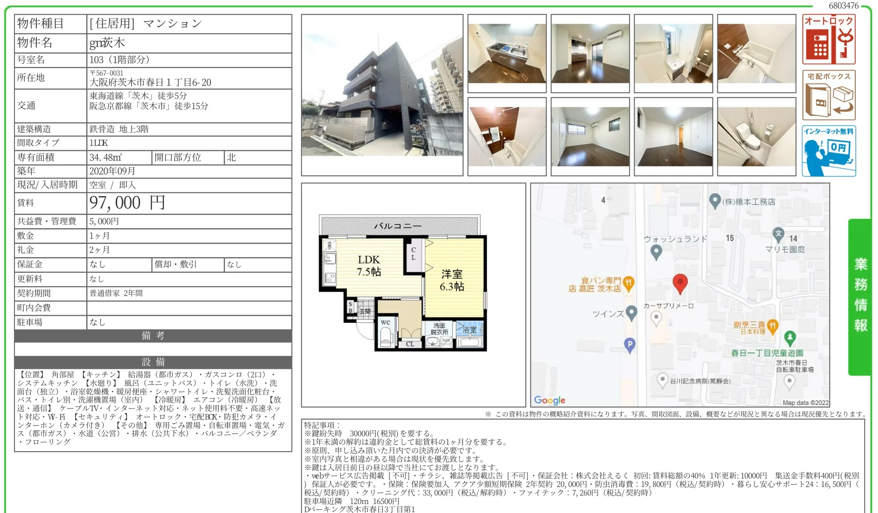The image size is (878, 513).
Task: Click the 宅配ボックス delivery box icon
Action: pyautogui.click(x=828, y=95)
